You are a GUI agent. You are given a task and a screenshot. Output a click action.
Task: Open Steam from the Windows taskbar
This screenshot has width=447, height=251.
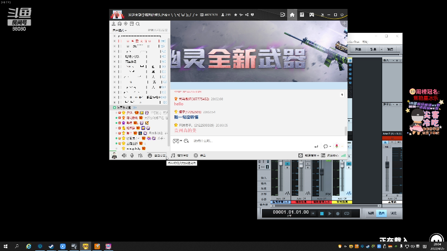[x=51, y=246]
